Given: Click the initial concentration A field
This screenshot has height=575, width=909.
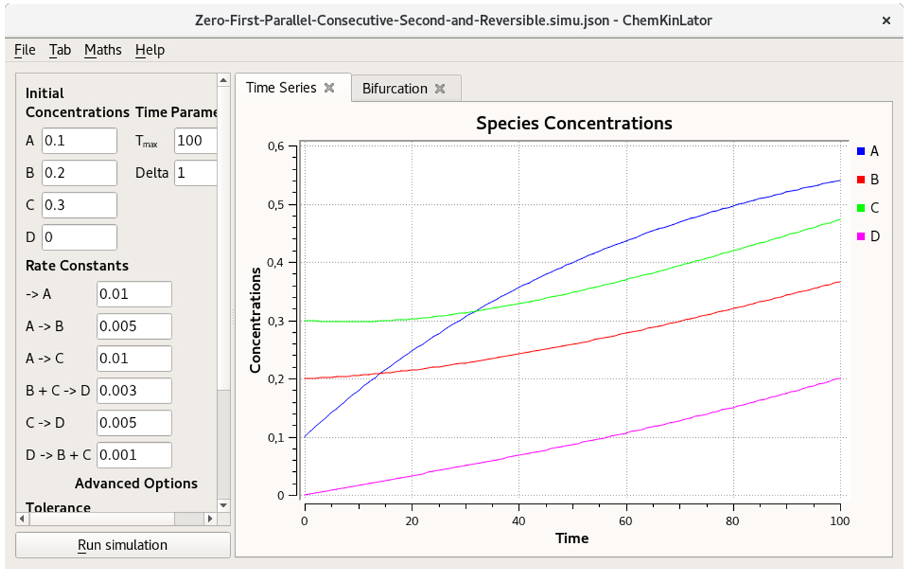Looking at the screenshot, I should [79, 141].
